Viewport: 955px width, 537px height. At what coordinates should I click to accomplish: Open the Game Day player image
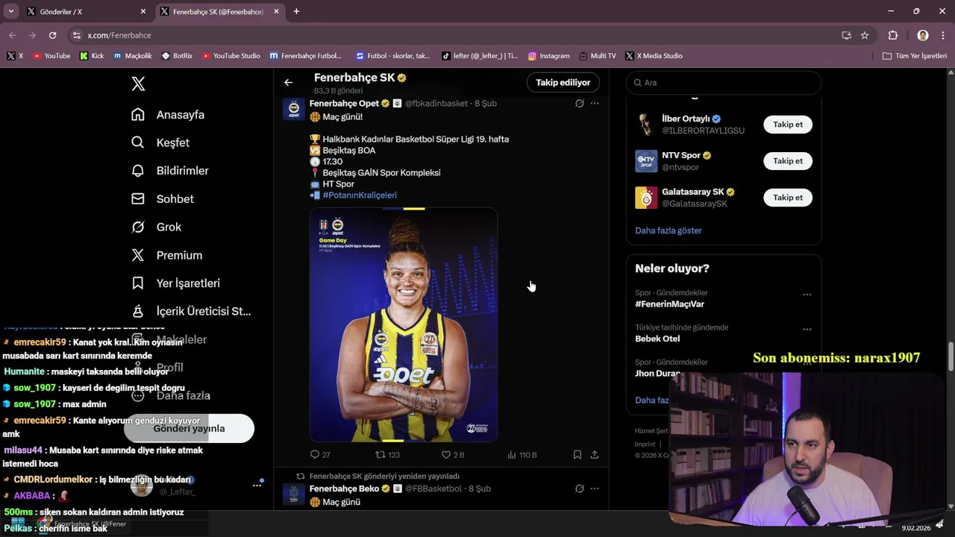pyautogui.click(x=404, y=325)
